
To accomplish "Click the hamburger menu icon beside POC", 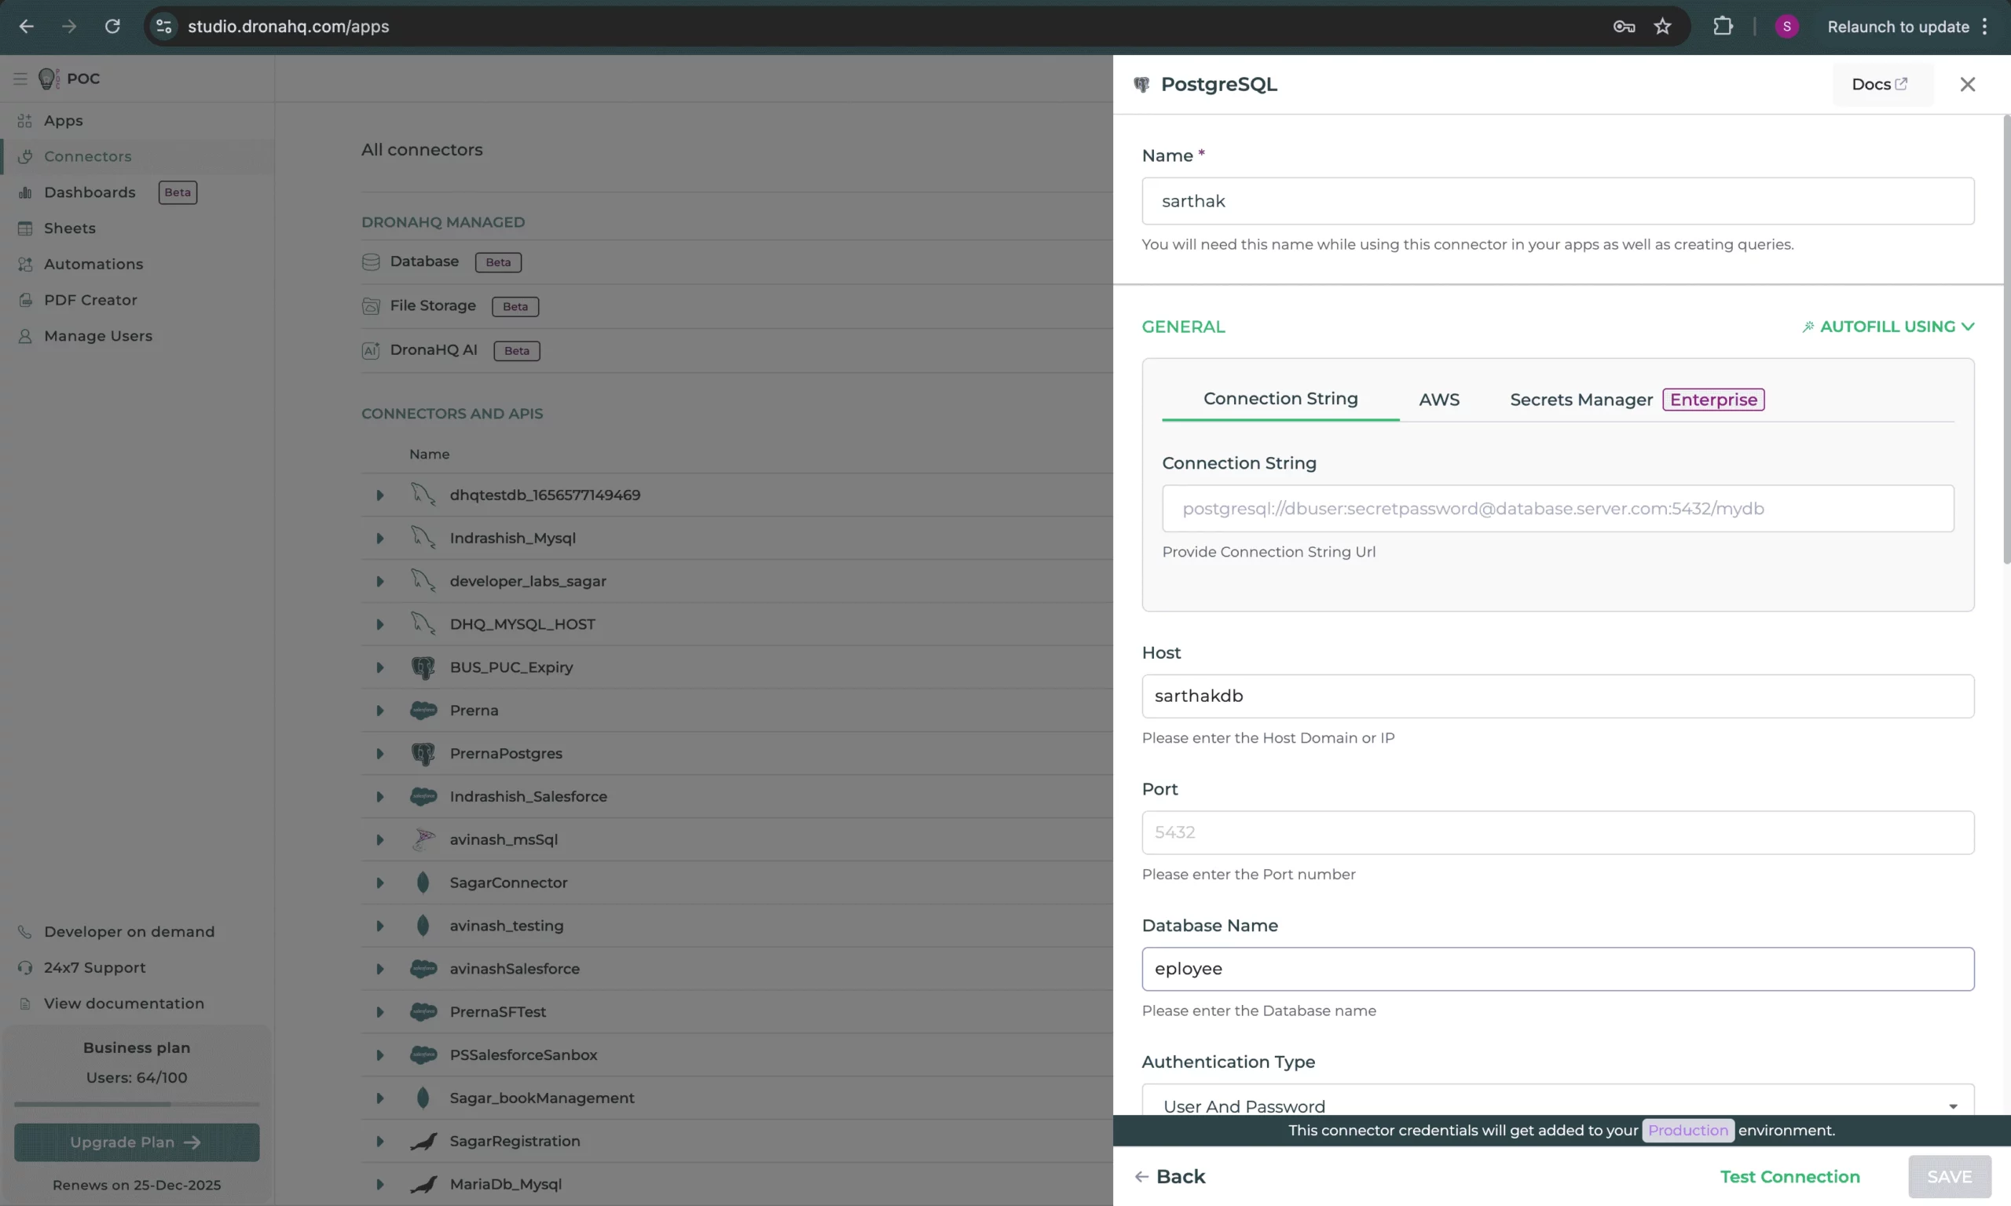I will (20, 78).
